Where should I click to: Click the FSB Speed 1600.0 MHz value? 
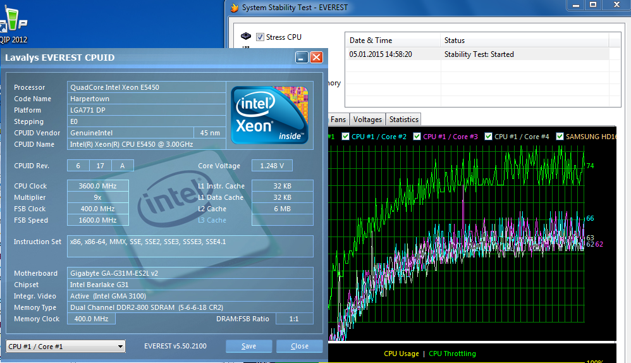point(98,220)
